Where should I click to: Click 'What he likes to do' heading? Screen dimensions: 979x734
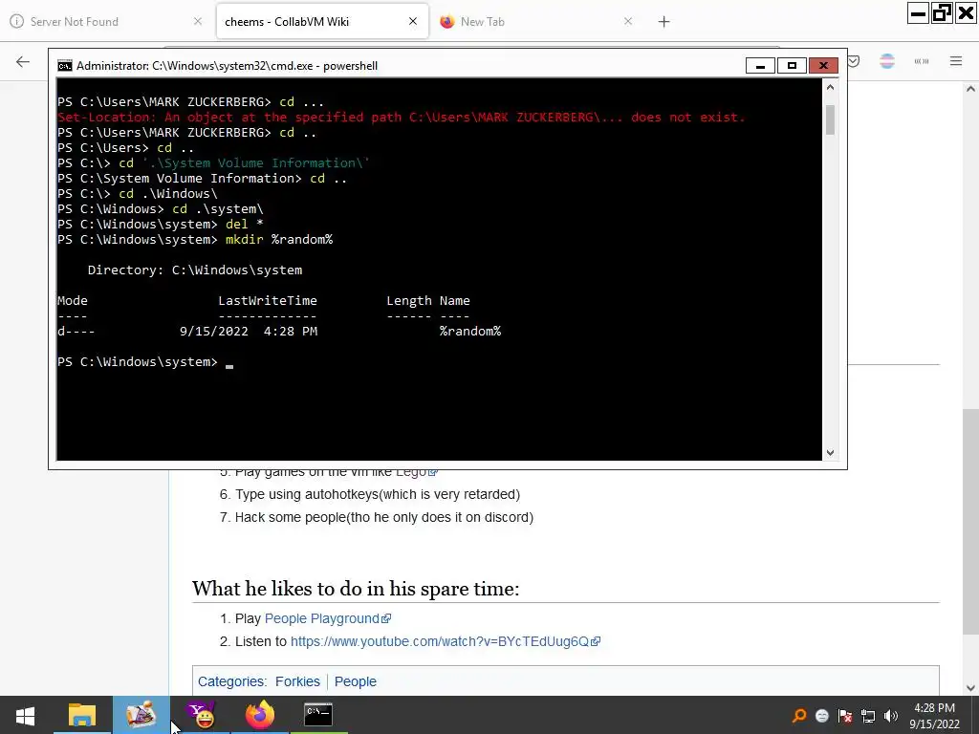click(356, 589)
